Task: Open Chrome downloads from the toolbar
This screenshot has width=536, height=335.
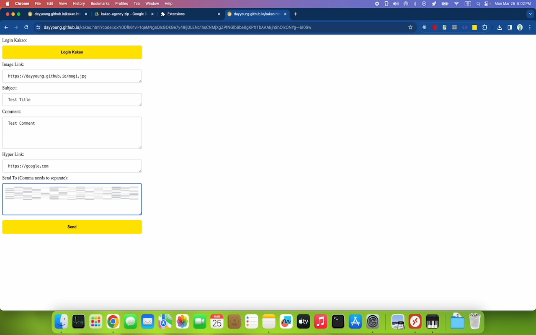Action: pyautogui.click(x=500, y=27)
